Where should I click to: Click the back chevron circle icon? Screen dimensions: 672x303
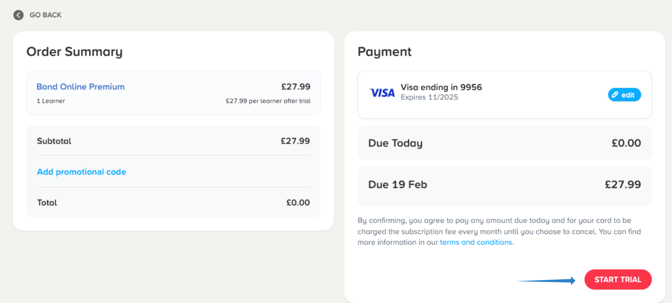tap(18, 15)
